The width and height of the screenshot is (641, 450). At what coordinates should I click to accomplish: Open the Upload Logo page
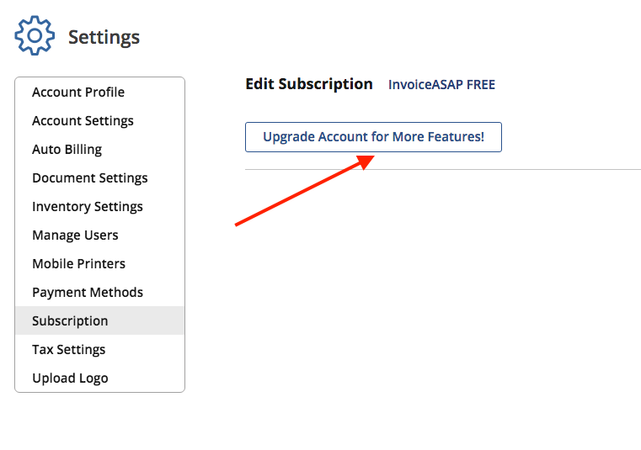click(70, 379)
